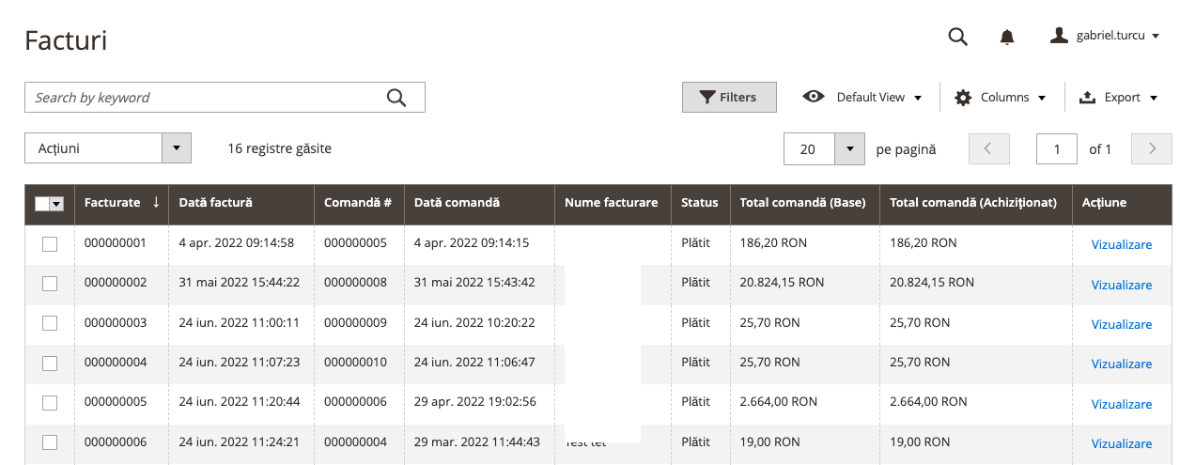Screen dimensions: 1180x465
Task: Click the page size field showing 20
Action: pos(809,148)
